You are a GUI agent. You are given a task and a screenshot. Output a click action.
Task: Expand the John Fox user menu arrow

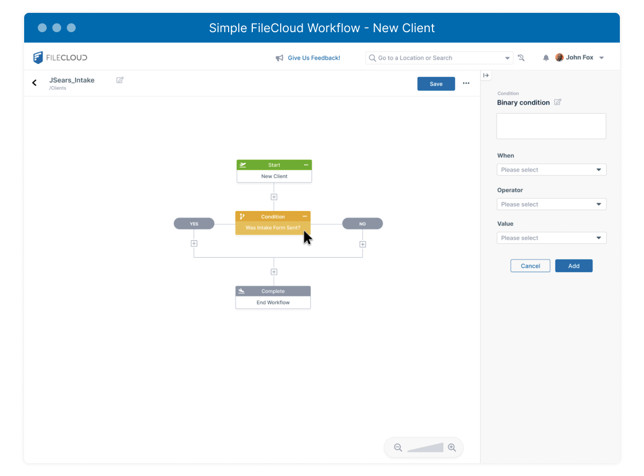[602, 58]
